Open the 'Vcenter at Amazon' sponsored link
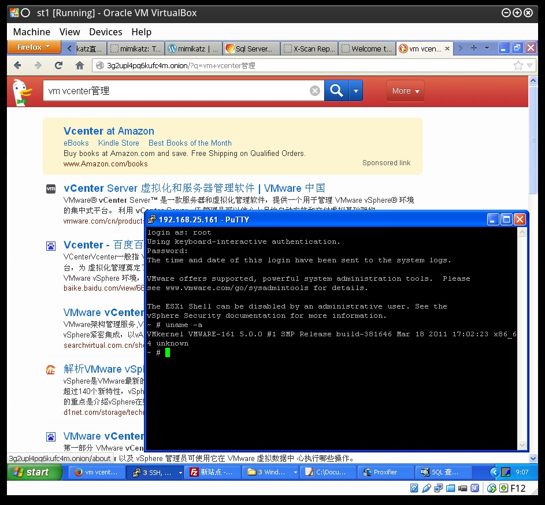Image resolution: width=545 pixels, height=505 pixels. pos(109,131)
